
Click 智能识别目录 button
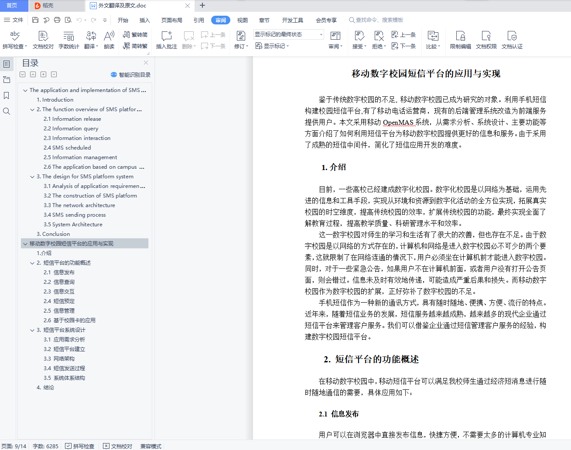point(130,75)
